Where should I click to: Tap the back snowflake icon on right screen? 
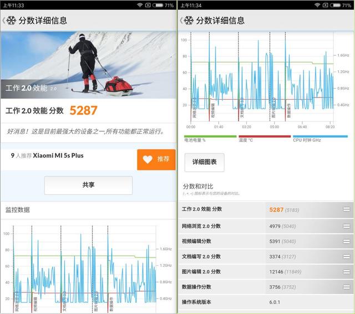tap(189, 20)
